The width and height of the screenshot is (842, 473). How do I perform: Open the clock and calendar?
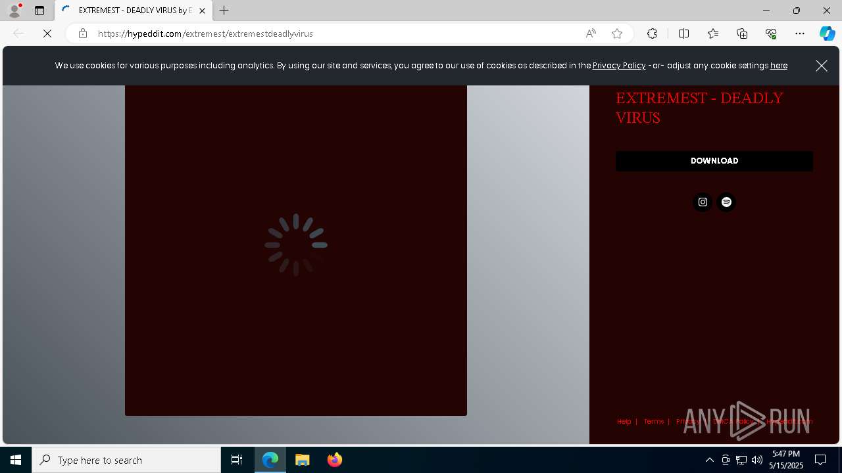[786, 460]
